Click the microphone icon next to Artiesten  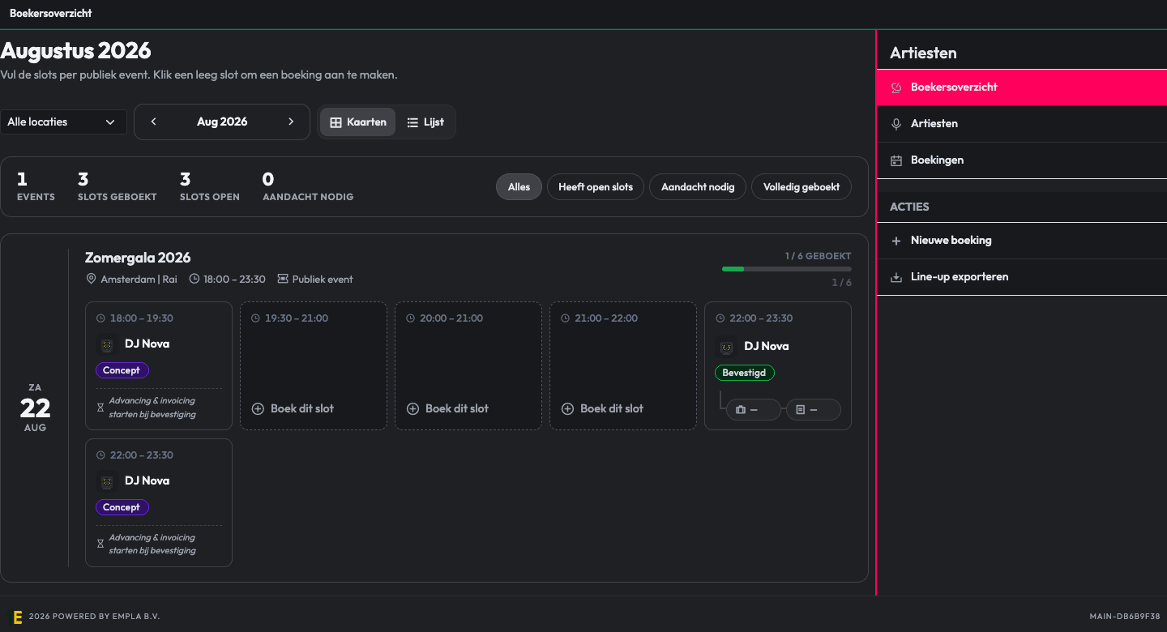coord(896,124)
